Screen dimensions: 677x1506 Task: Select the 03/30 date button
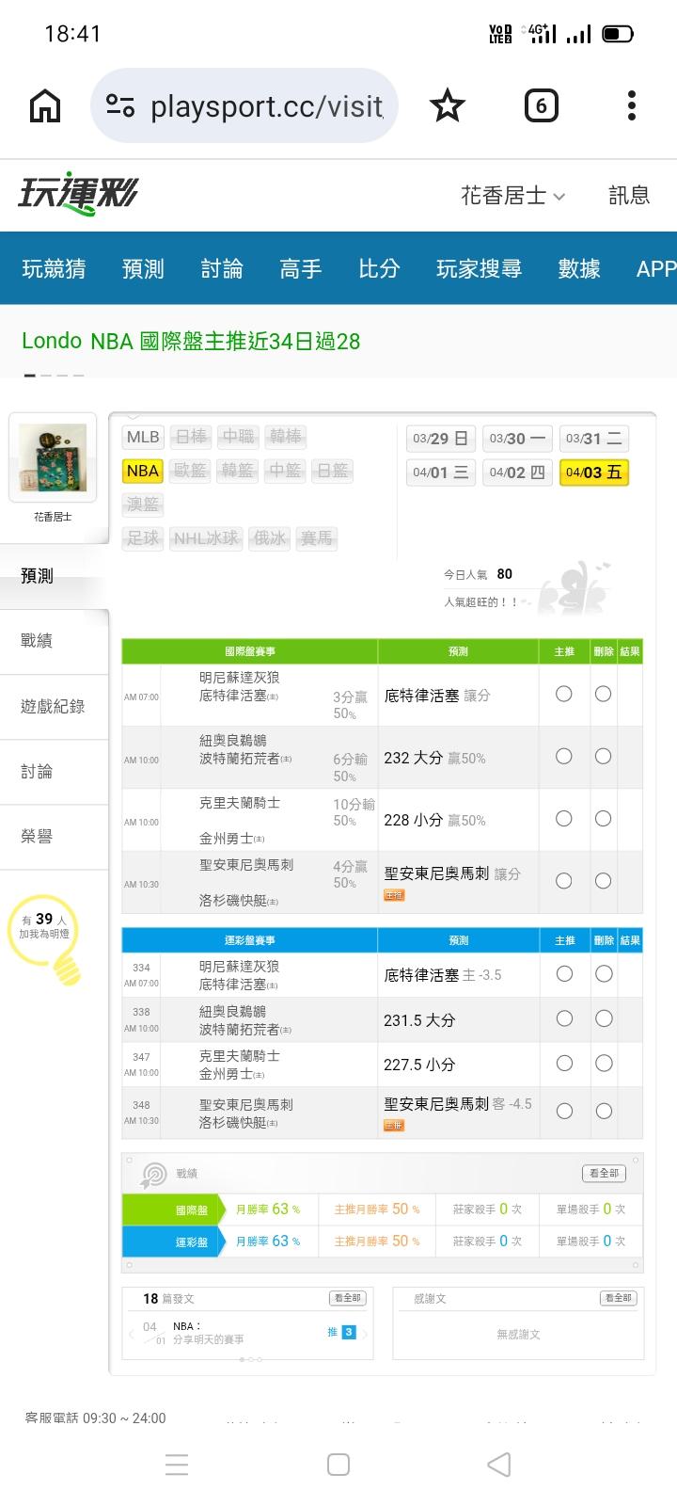(517, 439)
